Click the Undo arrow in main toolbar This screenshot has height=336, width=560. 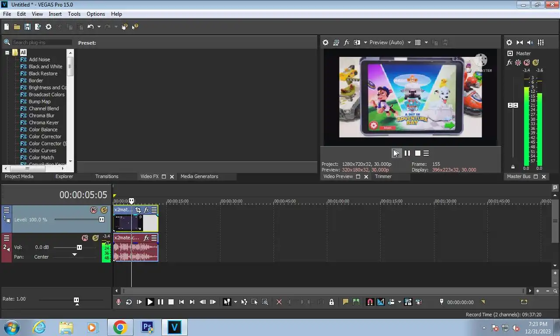tap(91, 27)
